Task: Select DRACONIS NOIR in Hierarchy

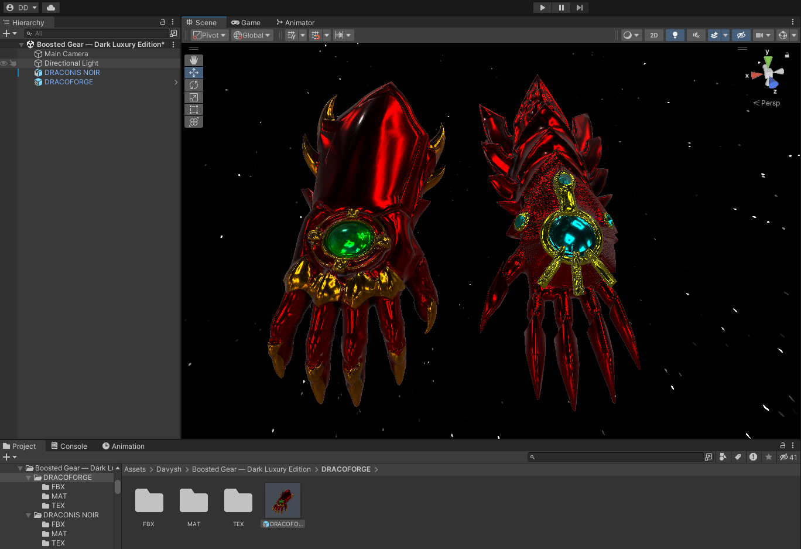Action: tap(72, 73)
